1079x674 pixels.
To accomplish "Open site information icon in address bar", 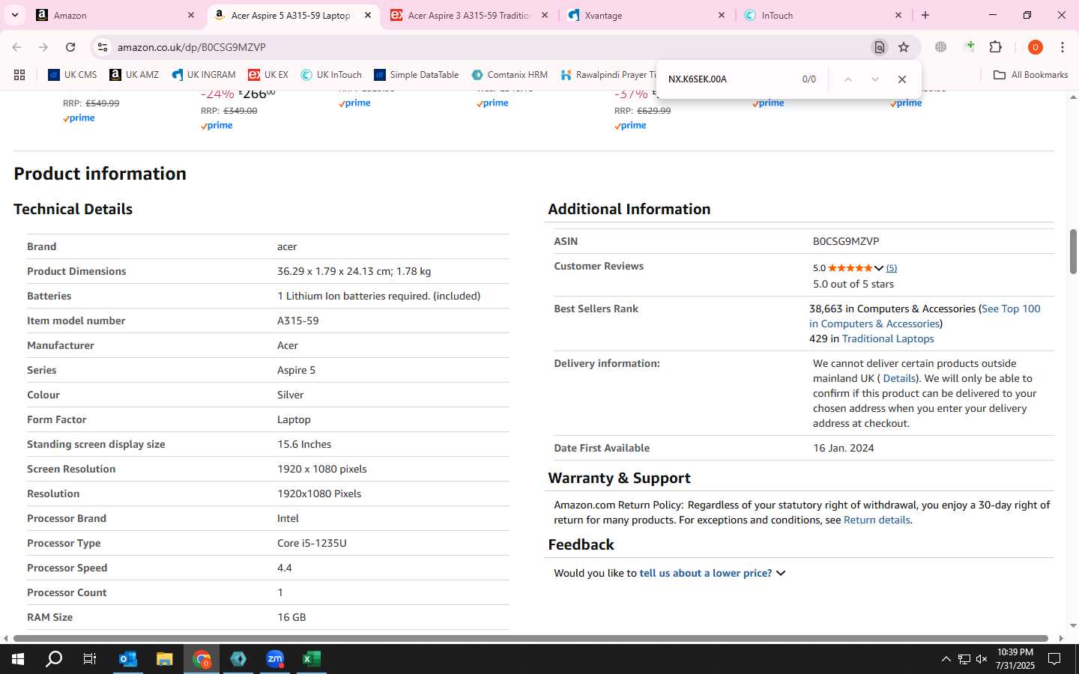I will 103,47.
